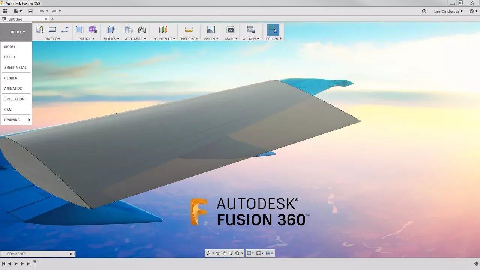Open the SKETCH dropdown menu
Viewport: 480px width, 270px height.
[x=52, y=39]
